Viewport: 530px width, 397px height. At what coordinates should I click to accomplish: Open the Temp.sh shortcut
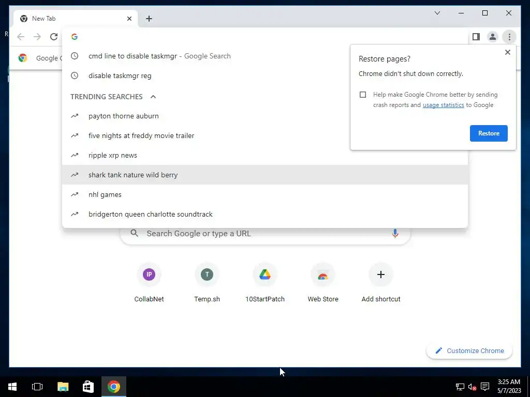[207, 283]
